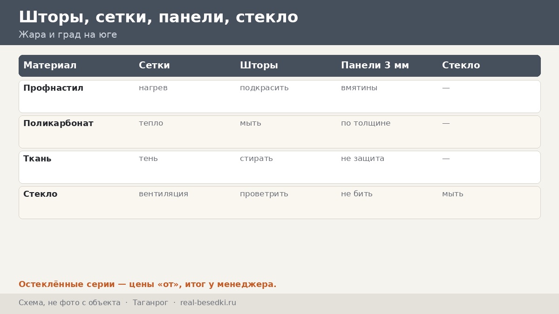Click the dash cell in the Профнастил row

tap(446, 88)
